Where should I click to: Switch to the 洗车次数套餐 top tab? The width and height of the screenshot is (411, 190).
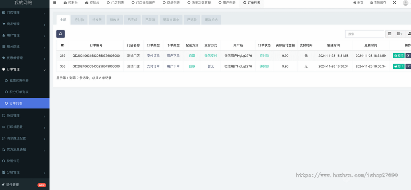(199, 3)
